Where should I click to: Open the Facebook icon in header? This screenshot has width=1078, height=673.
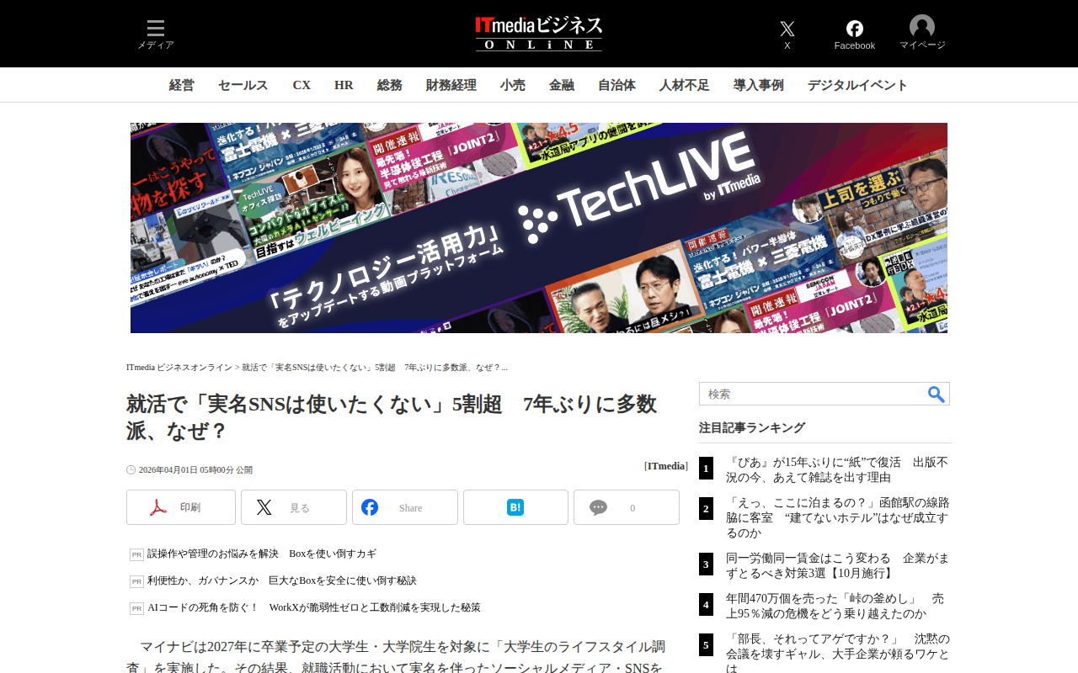point(855,34)
